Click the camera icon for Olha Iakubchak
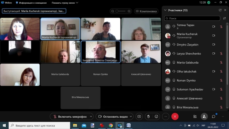 214,71
